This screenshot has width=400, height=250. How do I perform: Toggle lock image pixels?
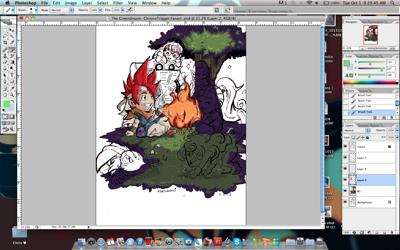coord(358,137)
